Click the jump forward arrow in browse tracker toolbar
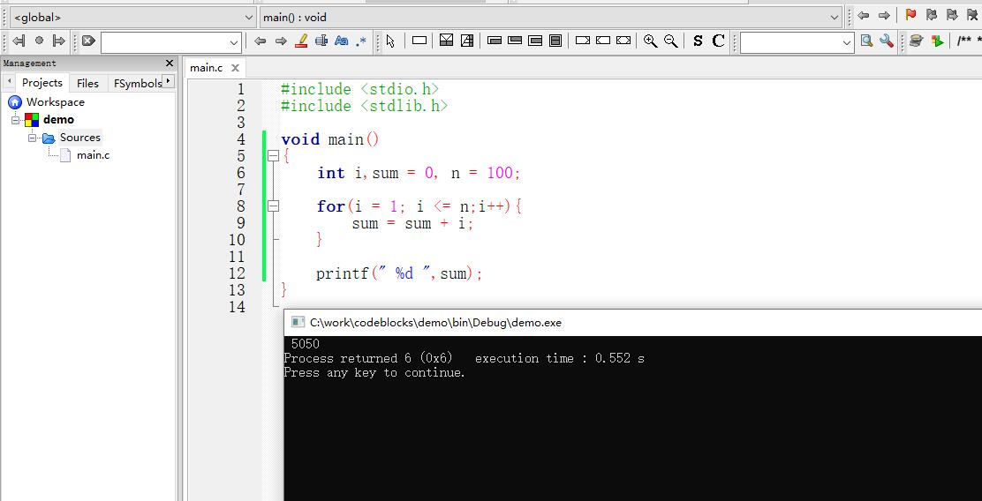The height and width of the screenshot is (501, 982). click(x=59, y=41)
